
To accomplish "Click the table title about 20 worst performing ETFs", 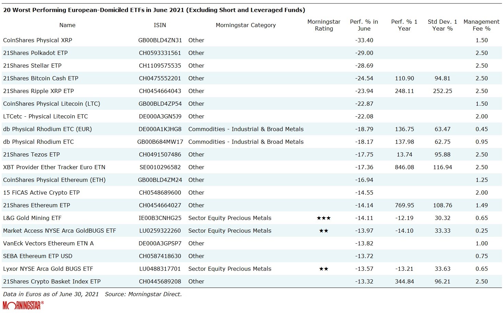I will (154, 10).
